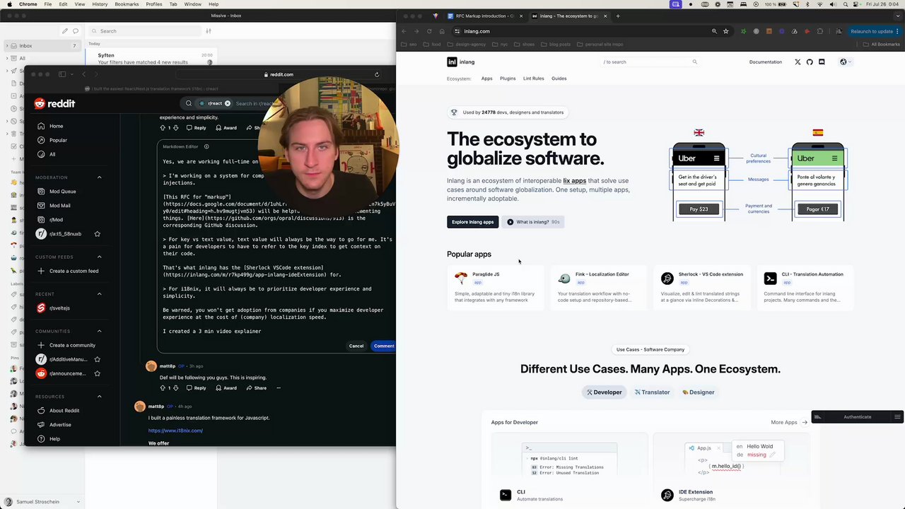The image size is (905, 509).
Task: Open the Discord chat icon in inlang header
Action: pos(822,62)
